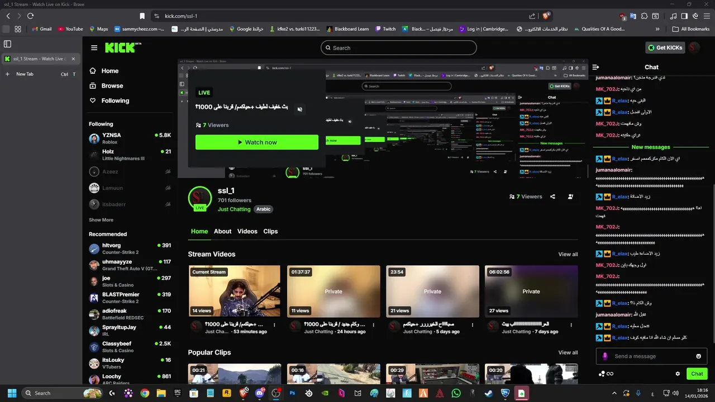715x402 pixels.
Task: Open options menu for Current Stream video
Action: [x=275, y=324]
